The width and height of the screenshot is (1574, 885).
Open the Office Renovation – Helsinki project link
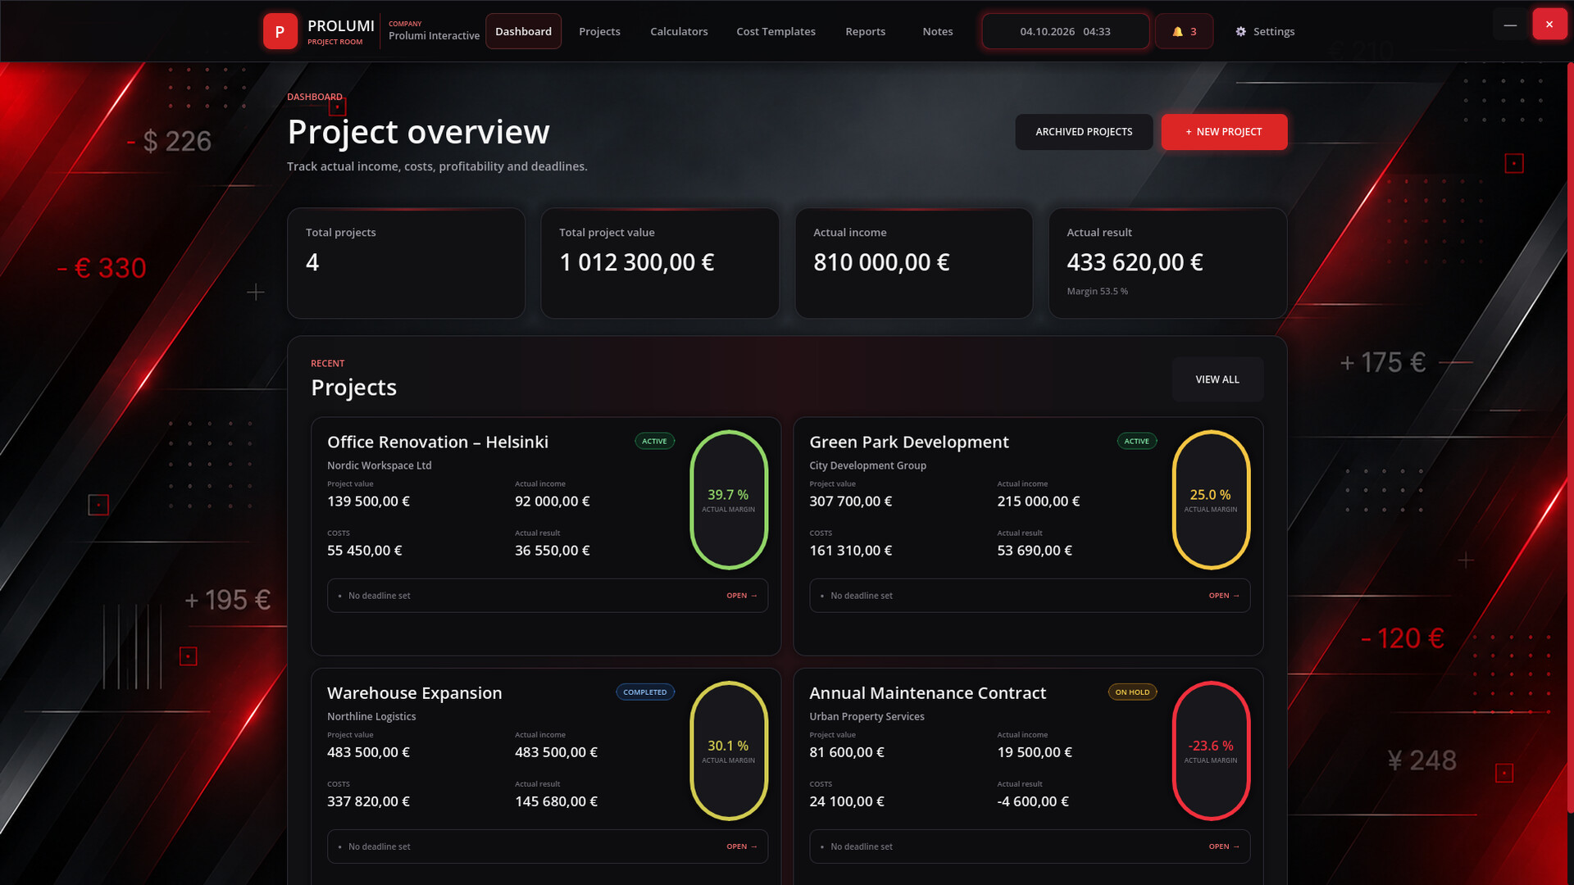pyautogui.click(x=742, y=596)
